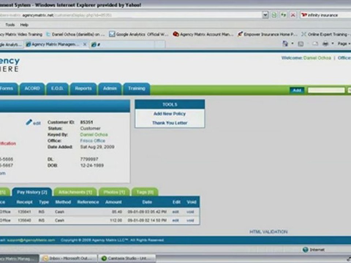This screenshot has width=351, height=263.
Task: Click the Customer ID value 85351
Action: click(86, 122)
